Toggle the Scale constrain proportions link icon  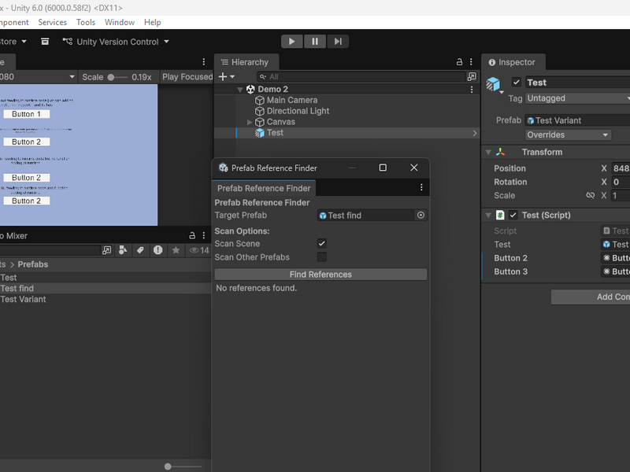[x=590, y=195]
